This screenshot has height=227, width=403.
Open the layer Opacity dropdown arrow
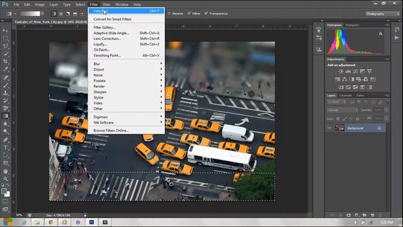click(386, 110)
